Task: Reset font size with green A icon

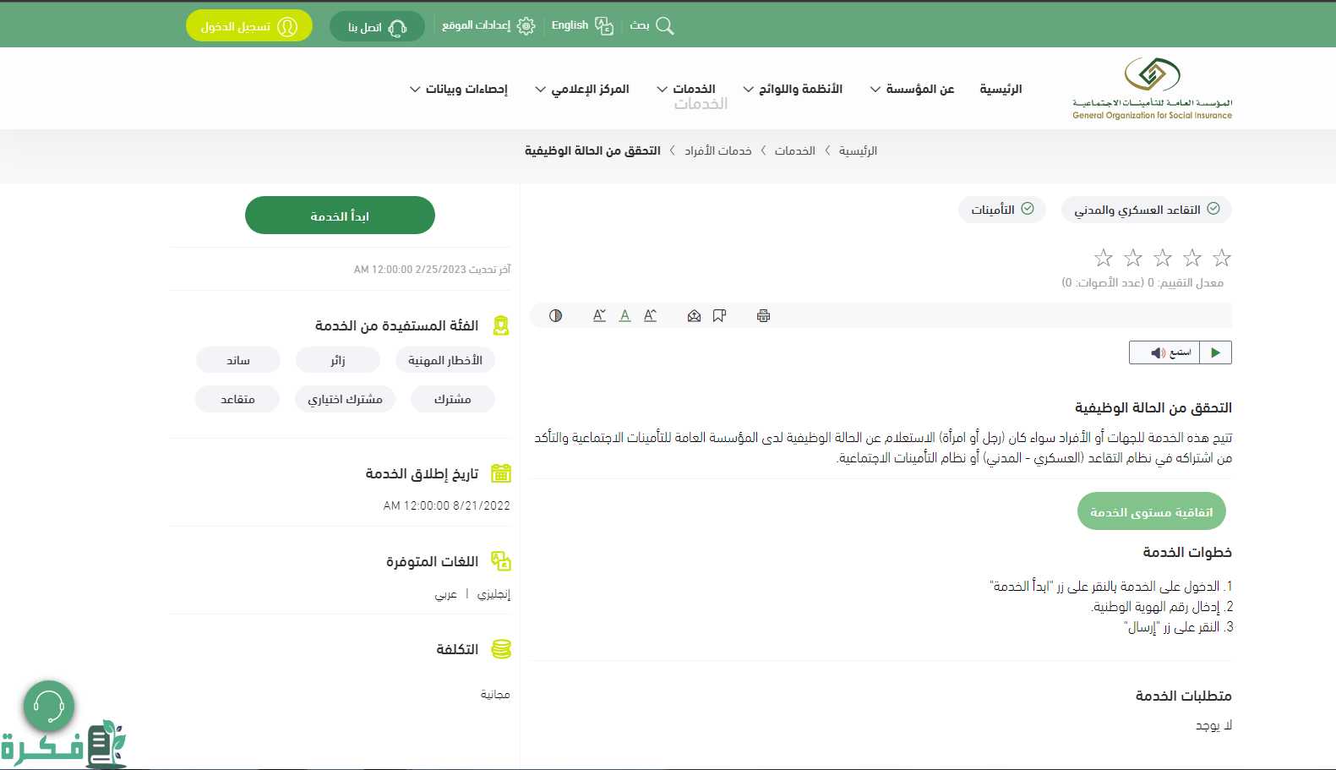Action: (624, 315)
